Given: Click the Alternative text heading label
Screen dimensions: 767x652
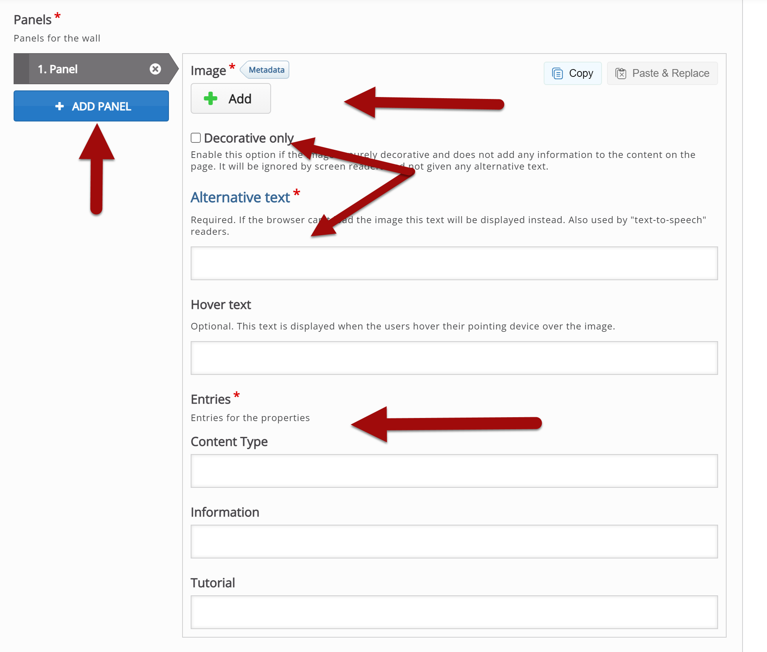Looking at the screenshot, I should pyautogui.click(x=240, y=198).
